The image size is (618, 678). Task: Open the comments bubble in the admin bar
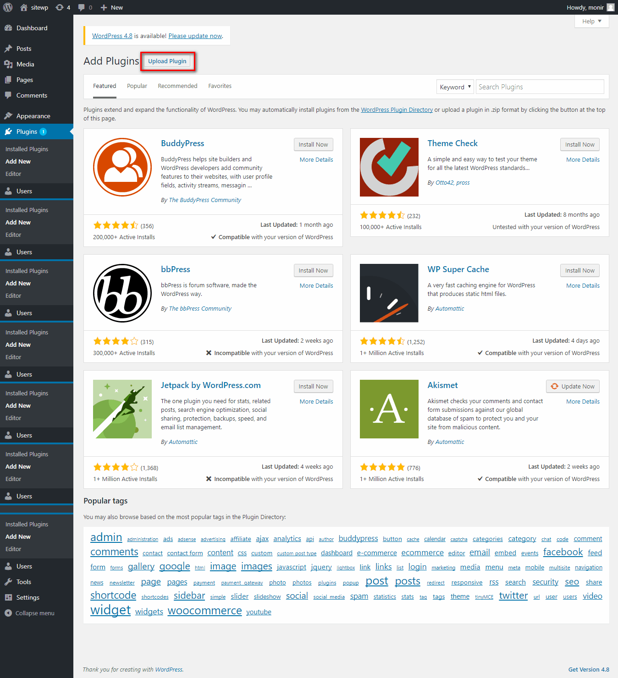pyautogui.click(x=85, y=7)
